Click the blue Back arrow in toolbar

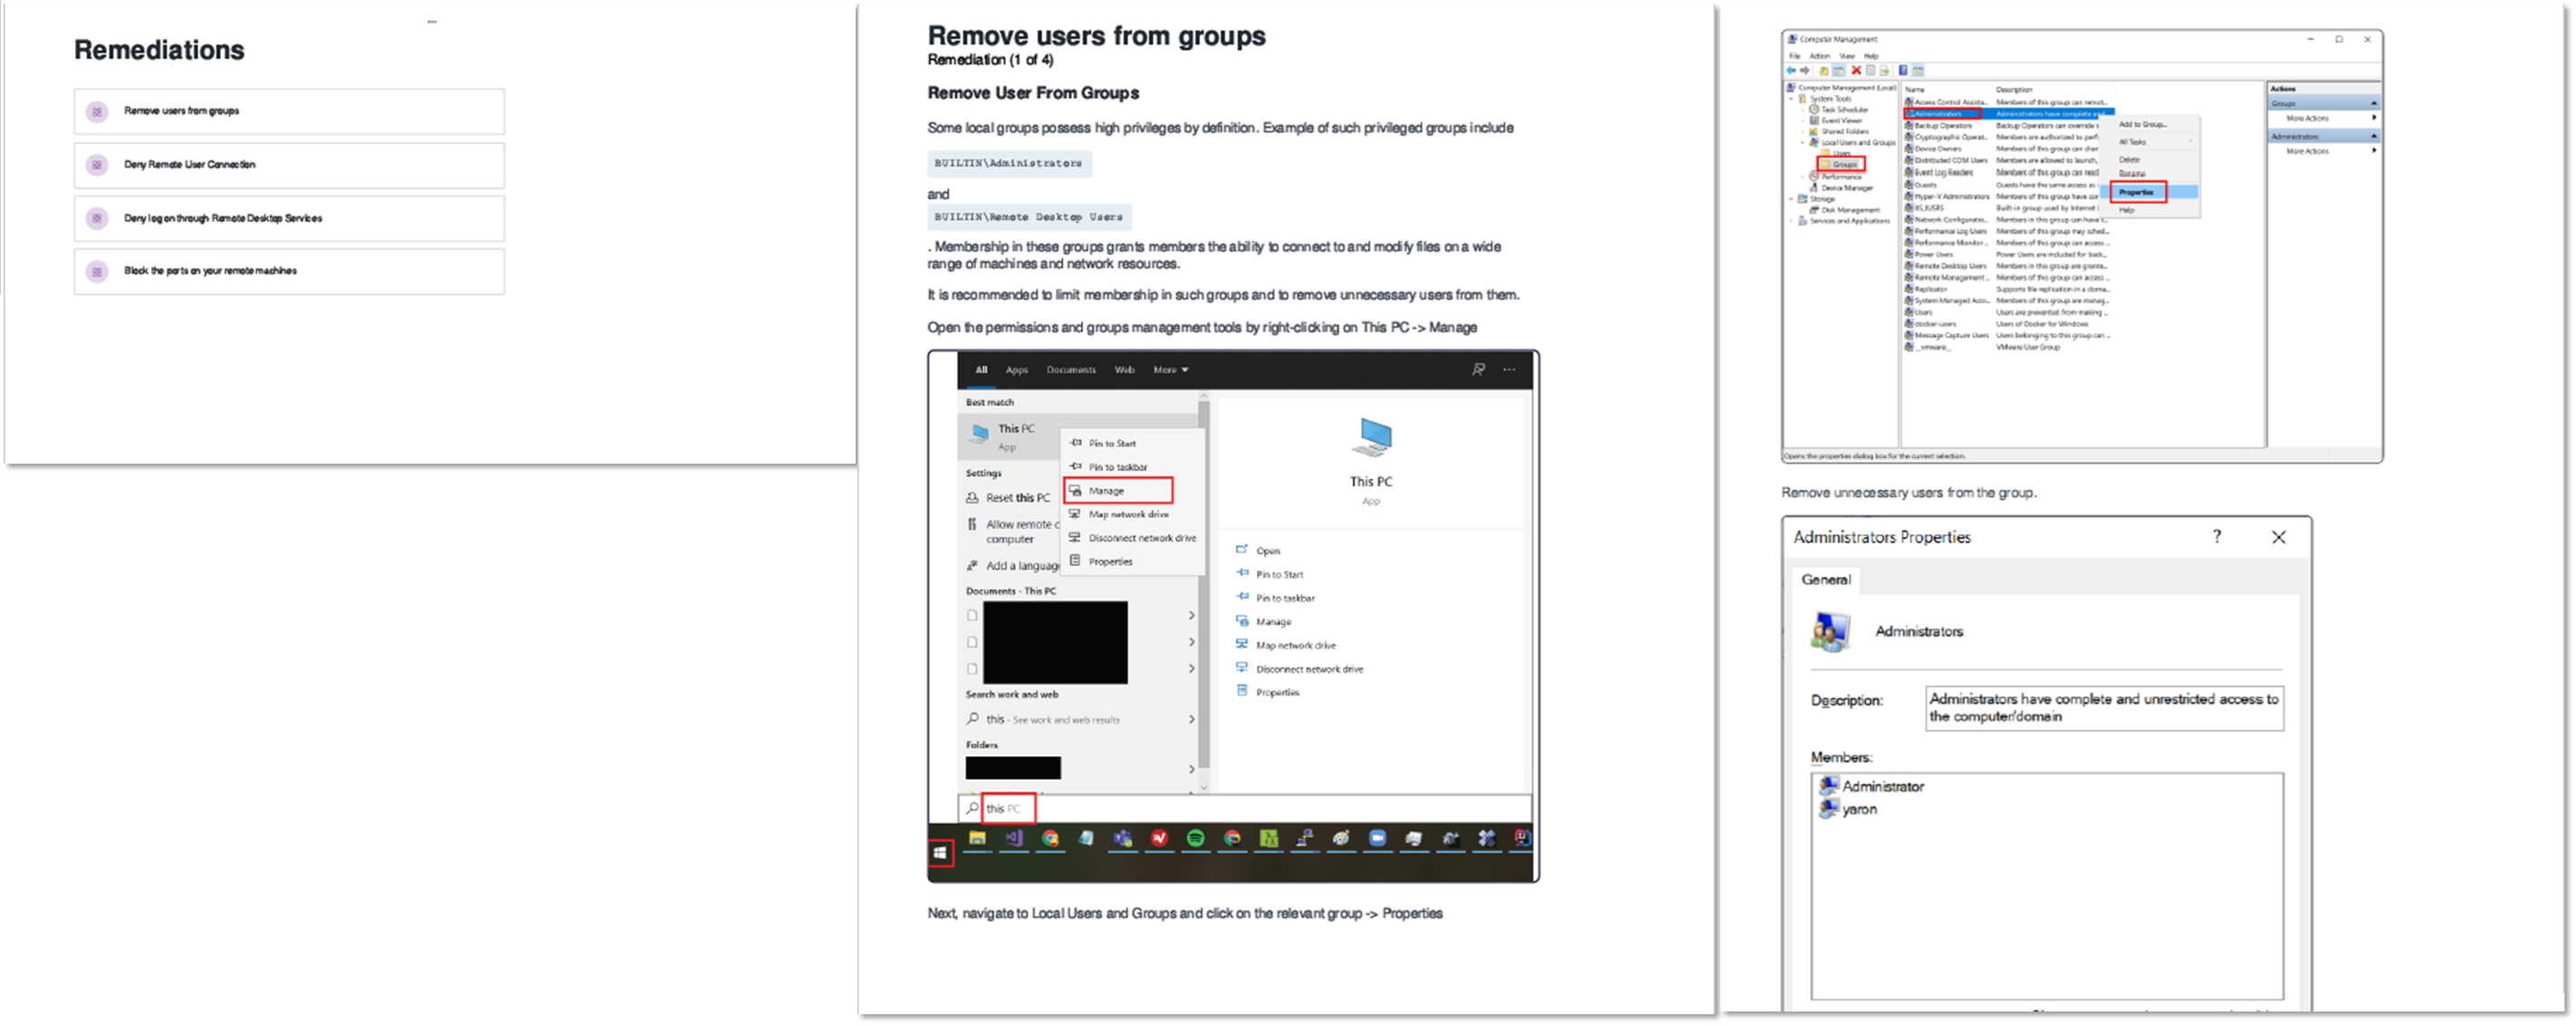tap(1791, 71)
